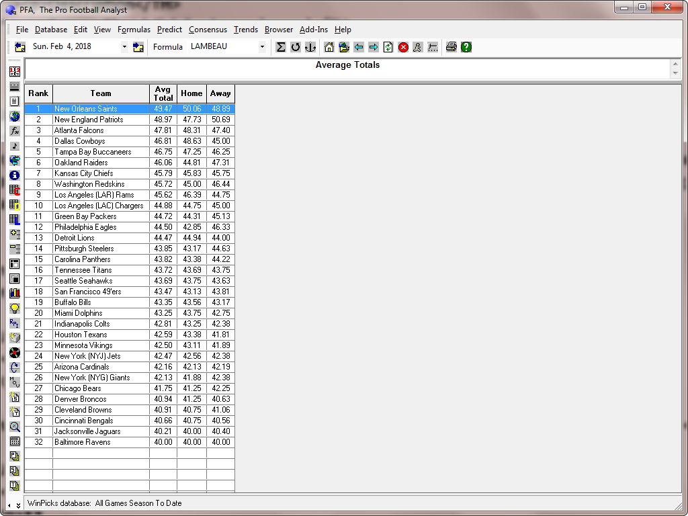The width and height of the screenshot is (688, 516).
Task: Open the File menu
Action: [x=22, y=30]
